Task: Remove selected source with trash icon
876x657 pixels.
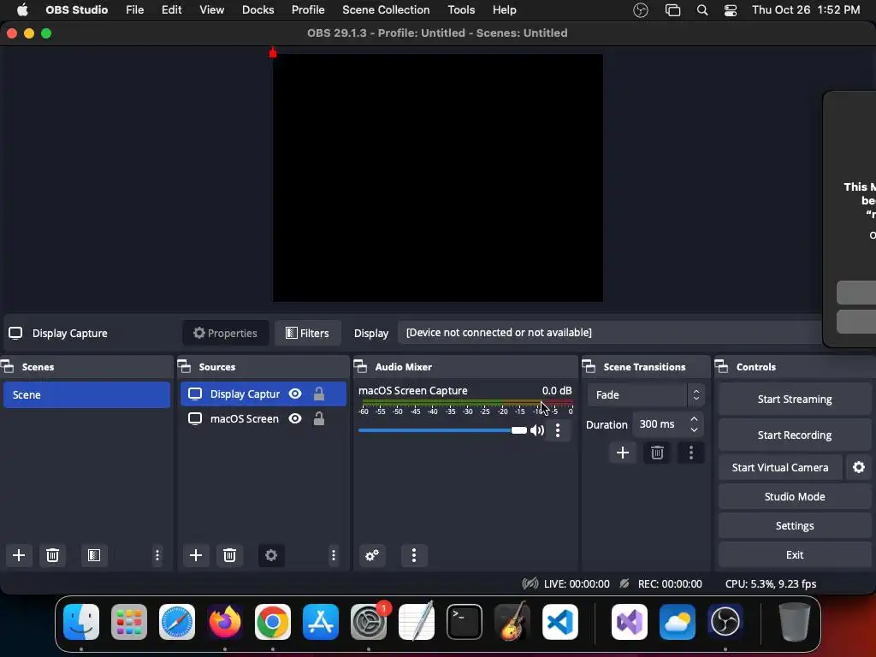Action: coord(229,555)
